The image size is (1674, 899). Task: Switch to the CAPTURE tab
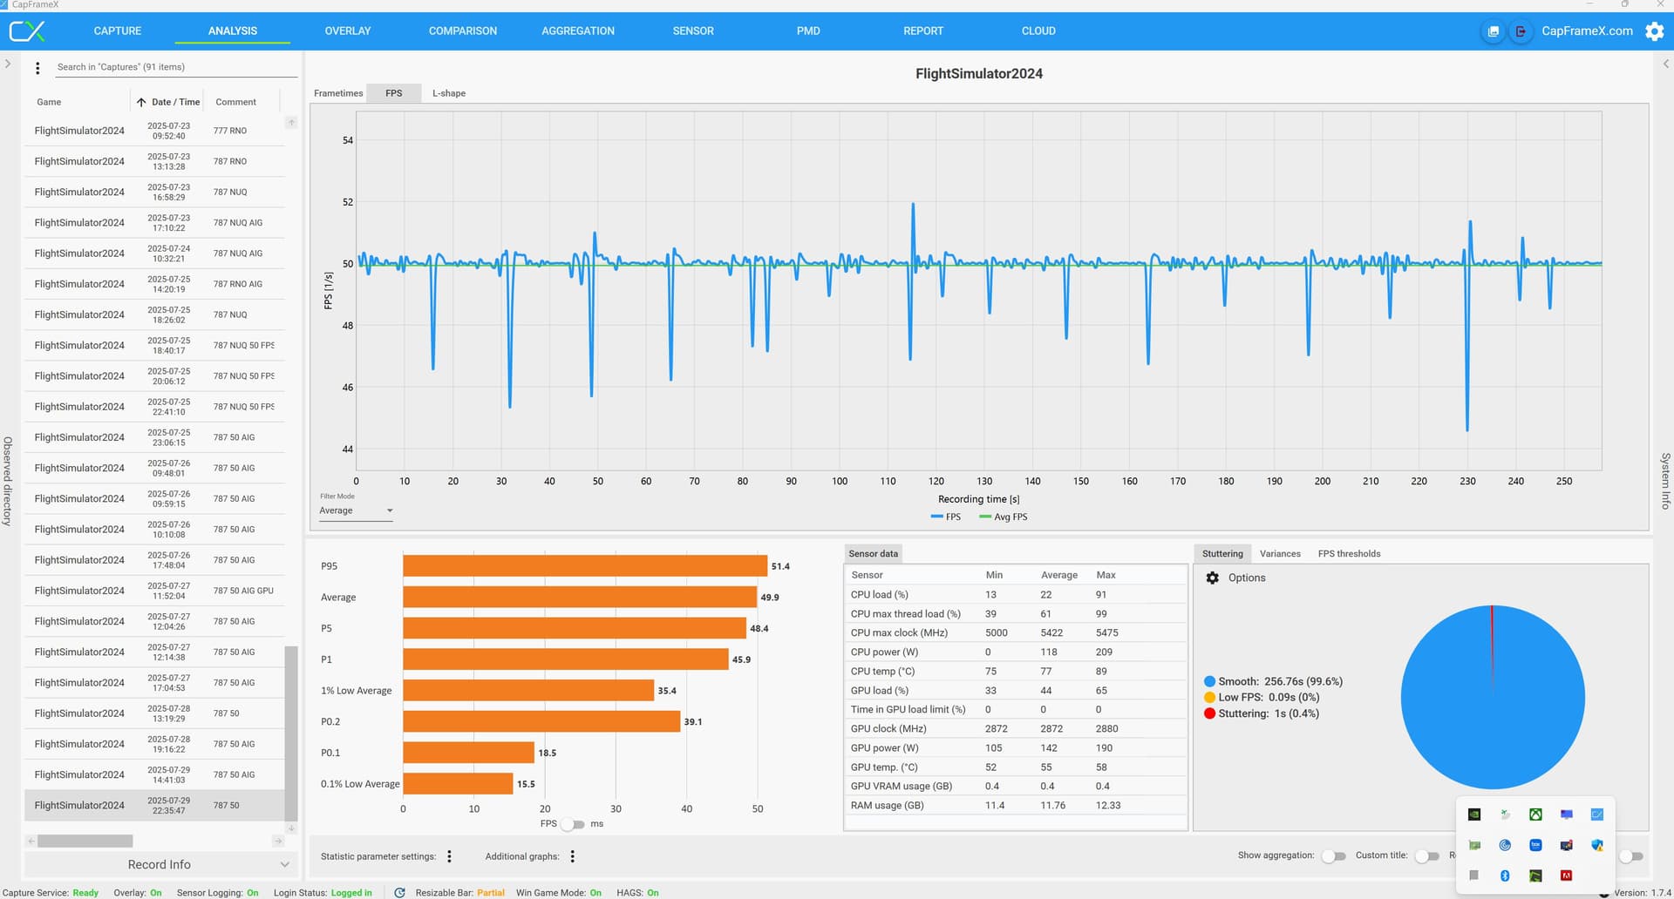tap(118, 31)
